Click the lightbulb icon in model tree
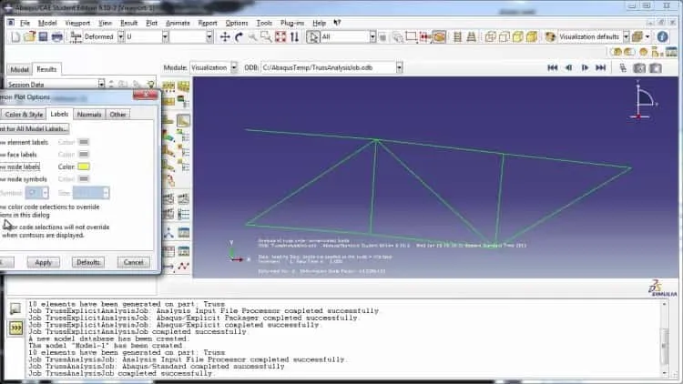The width and height of the screenshot is (683, 384). coord(150,84)
